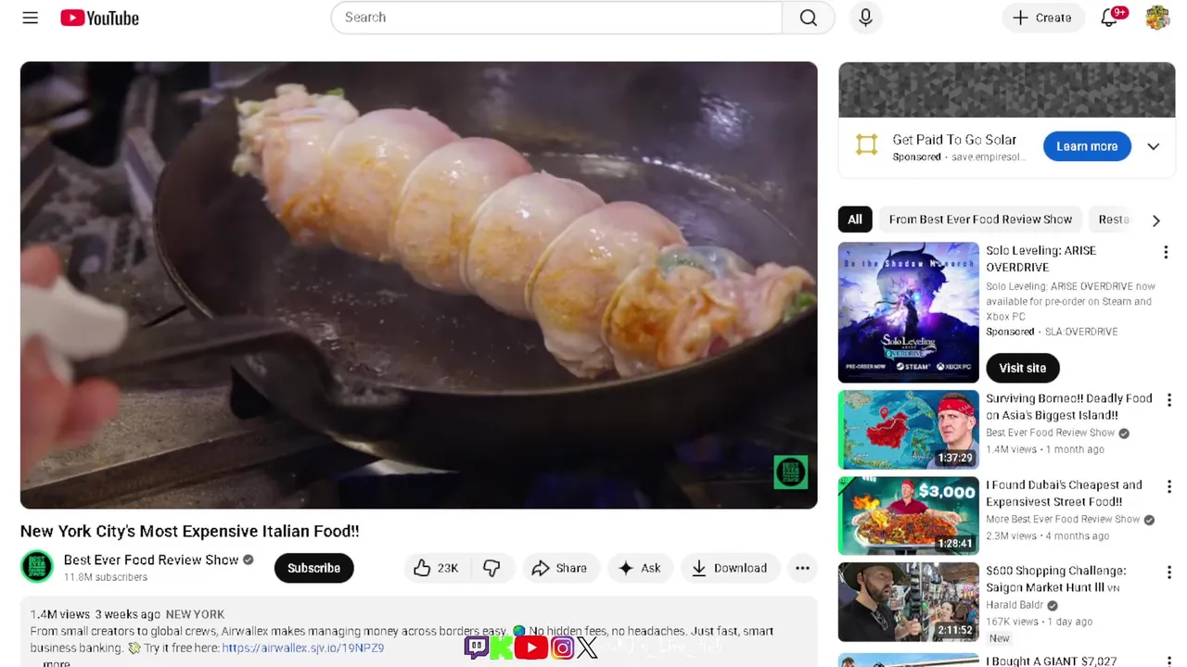Click the Download button

[x=730, y=568]
